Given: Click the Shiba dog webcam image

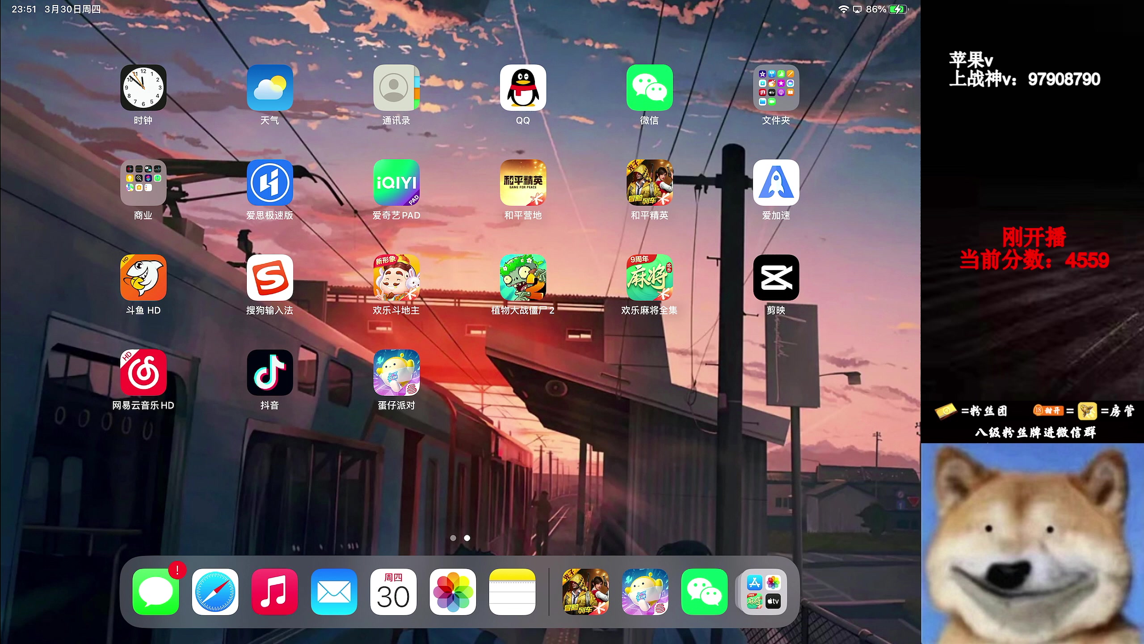Looking at the screenshot, I should 1032,544.
